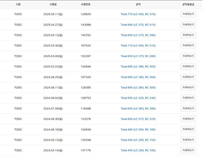Click 자세히보기 button for 2025.05.11 exam

188,14
